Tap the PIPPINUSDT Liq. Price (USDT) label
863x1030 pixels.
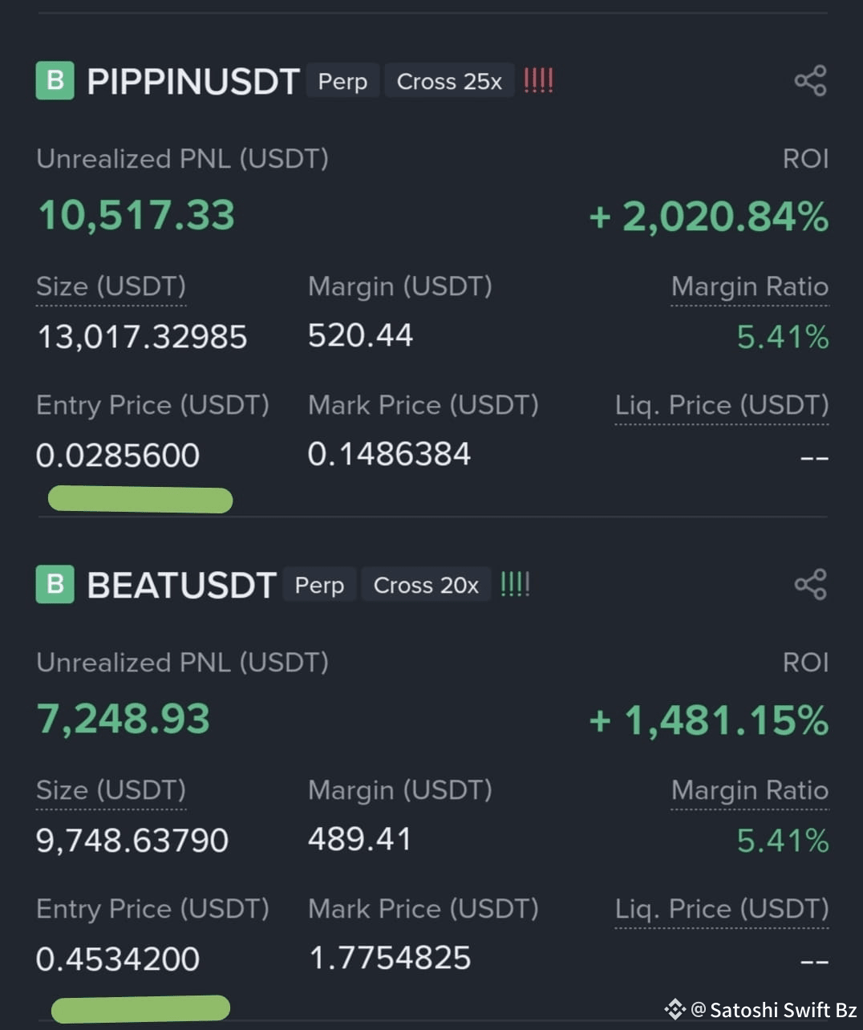(722, 406)
